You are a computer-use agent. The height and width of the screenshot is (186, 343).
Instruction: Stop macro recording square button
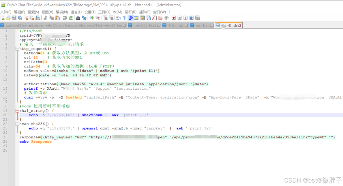pyautogui.click(x=180, y=18)
